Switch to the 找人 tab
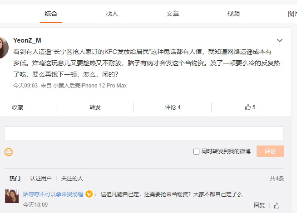Image resolution: width=297 pixels, height=213 pixels. tap(112, 14)
